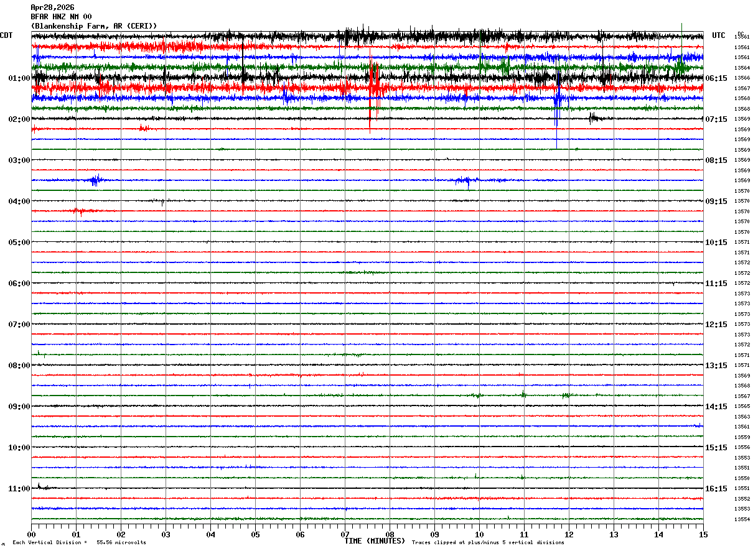
Task: Click the DC offset value 13565
Action: click(742, 407)
